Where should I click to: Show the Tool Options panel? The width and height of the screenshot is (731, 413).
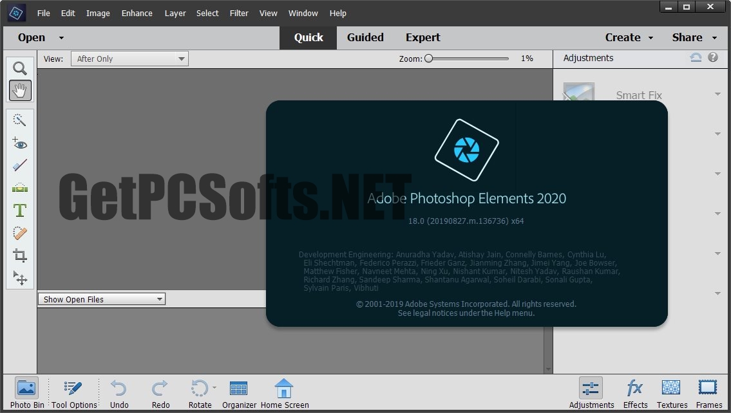74,394
